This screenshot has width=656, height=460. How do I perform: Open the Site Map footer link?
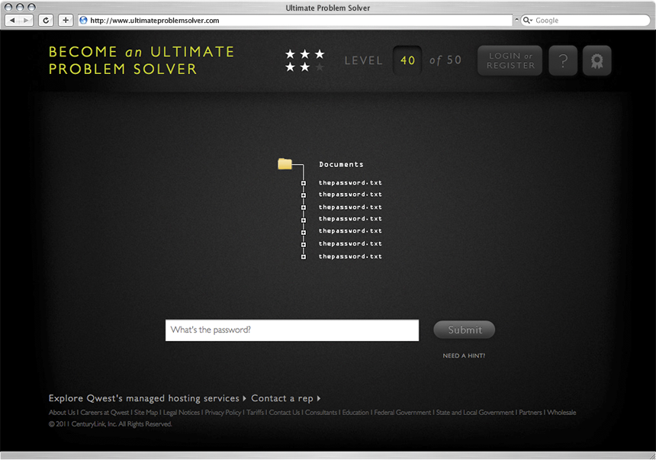click(146, 412)
